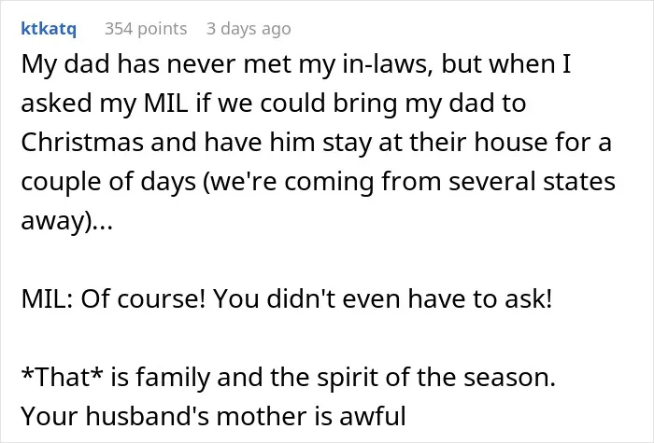This screenshot has height=443, width=654.
Task: Click the phrase several states
Action: pos(532,182)
